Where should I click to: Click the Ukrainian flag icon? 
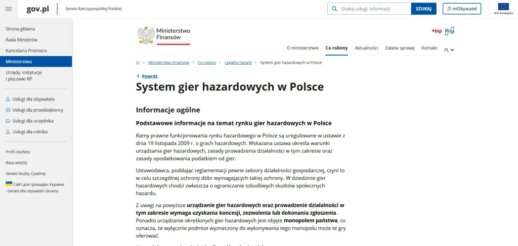(x=9, y=184)
